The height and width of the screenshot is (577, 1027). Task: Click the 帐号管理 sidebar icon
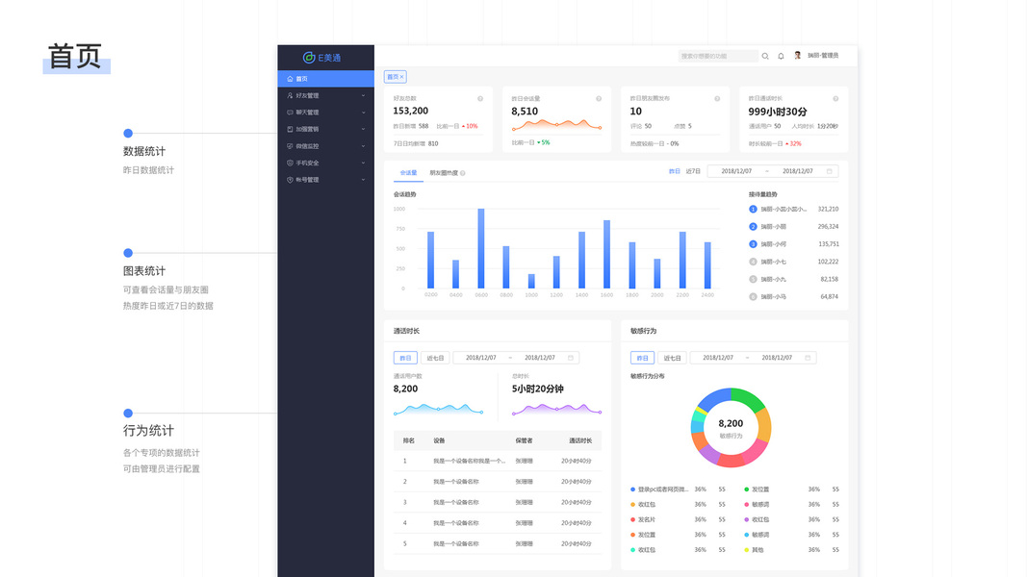(x=290, y=180)
